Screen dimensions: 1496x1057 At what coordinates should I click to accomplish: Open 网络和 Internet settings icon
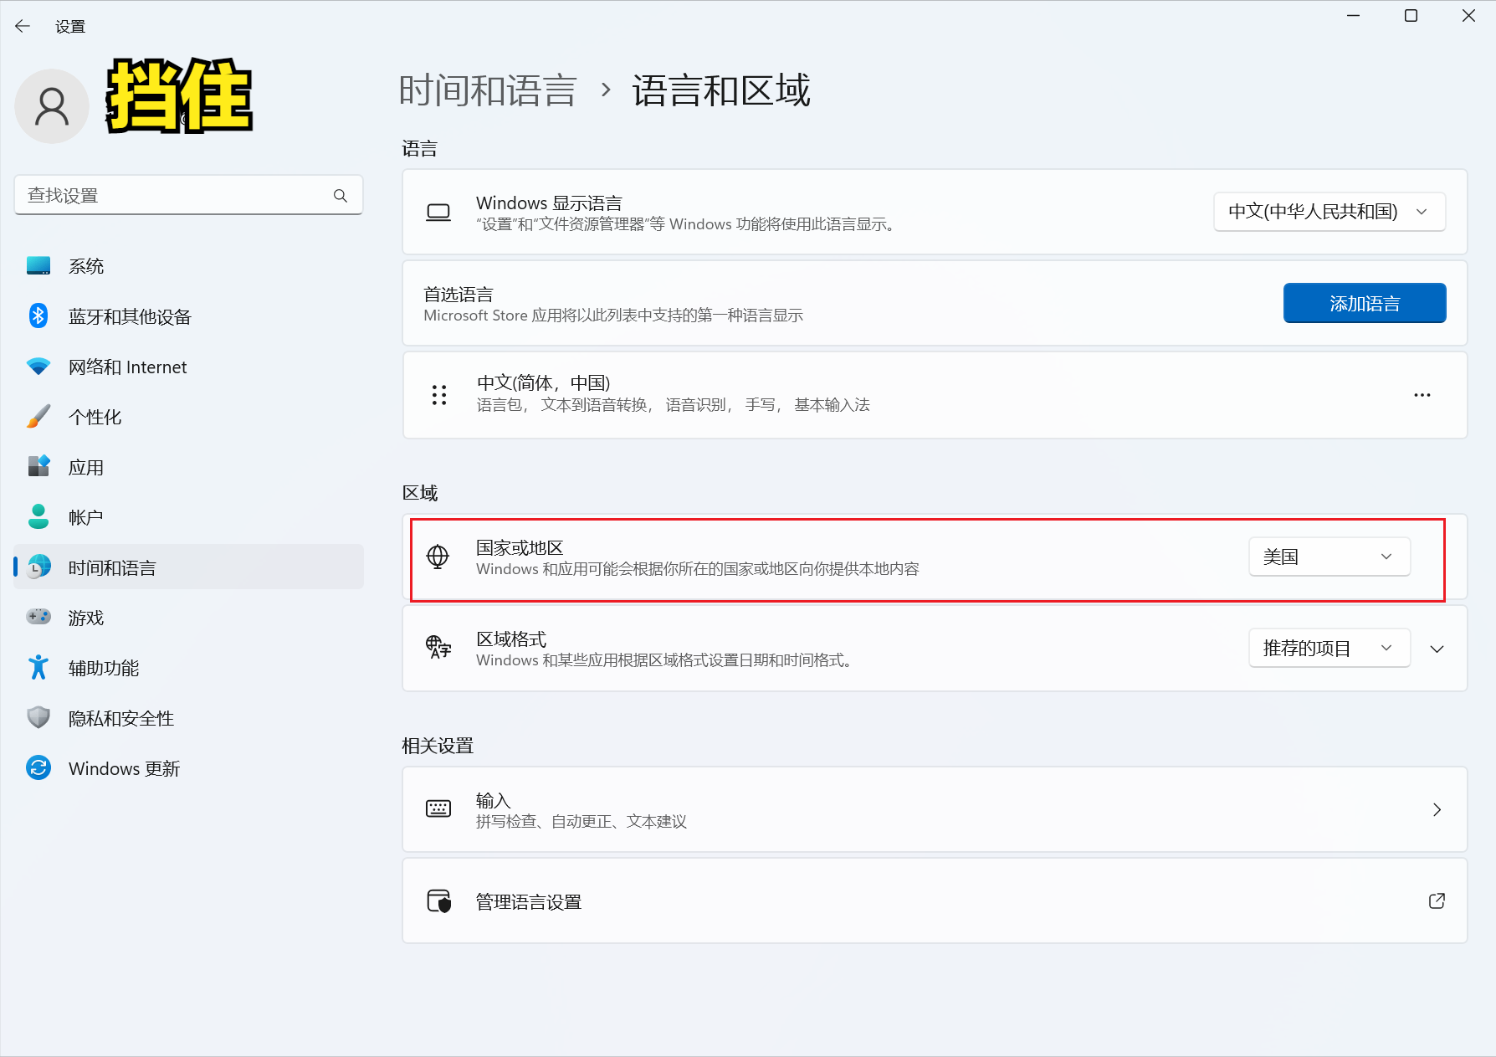(38, 366)
